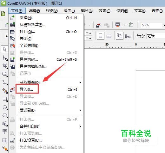This screenshot has width=165, height=153.
Task: Click the toolbar Import icon
Action: [99, 25]
